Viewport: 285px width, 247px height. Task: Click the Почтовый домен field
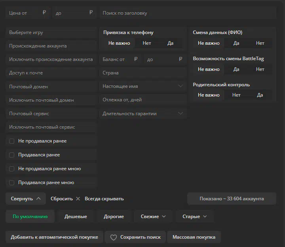click(x=51, y=87)
